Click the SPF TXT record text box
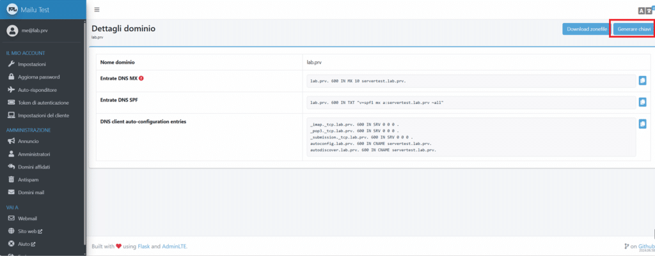 click(471, 102)
